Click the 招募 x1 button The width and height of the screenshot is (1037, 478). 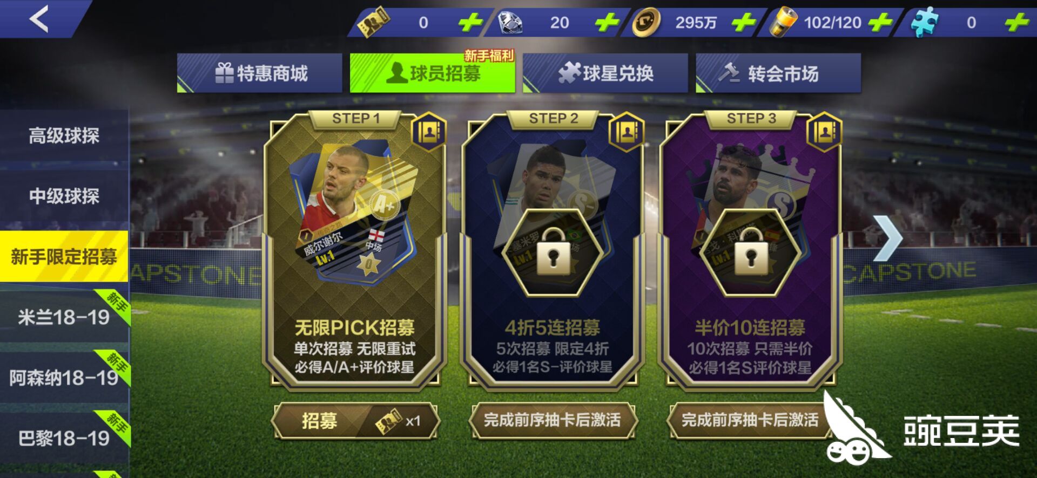pos(356,421)
